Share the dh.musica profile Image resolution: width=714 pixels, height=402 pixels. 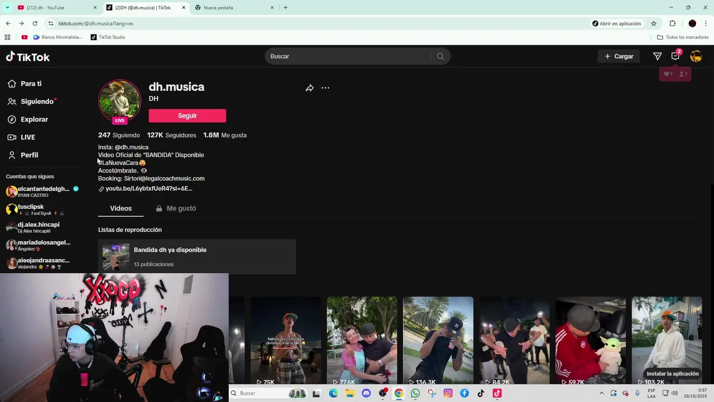310,88
